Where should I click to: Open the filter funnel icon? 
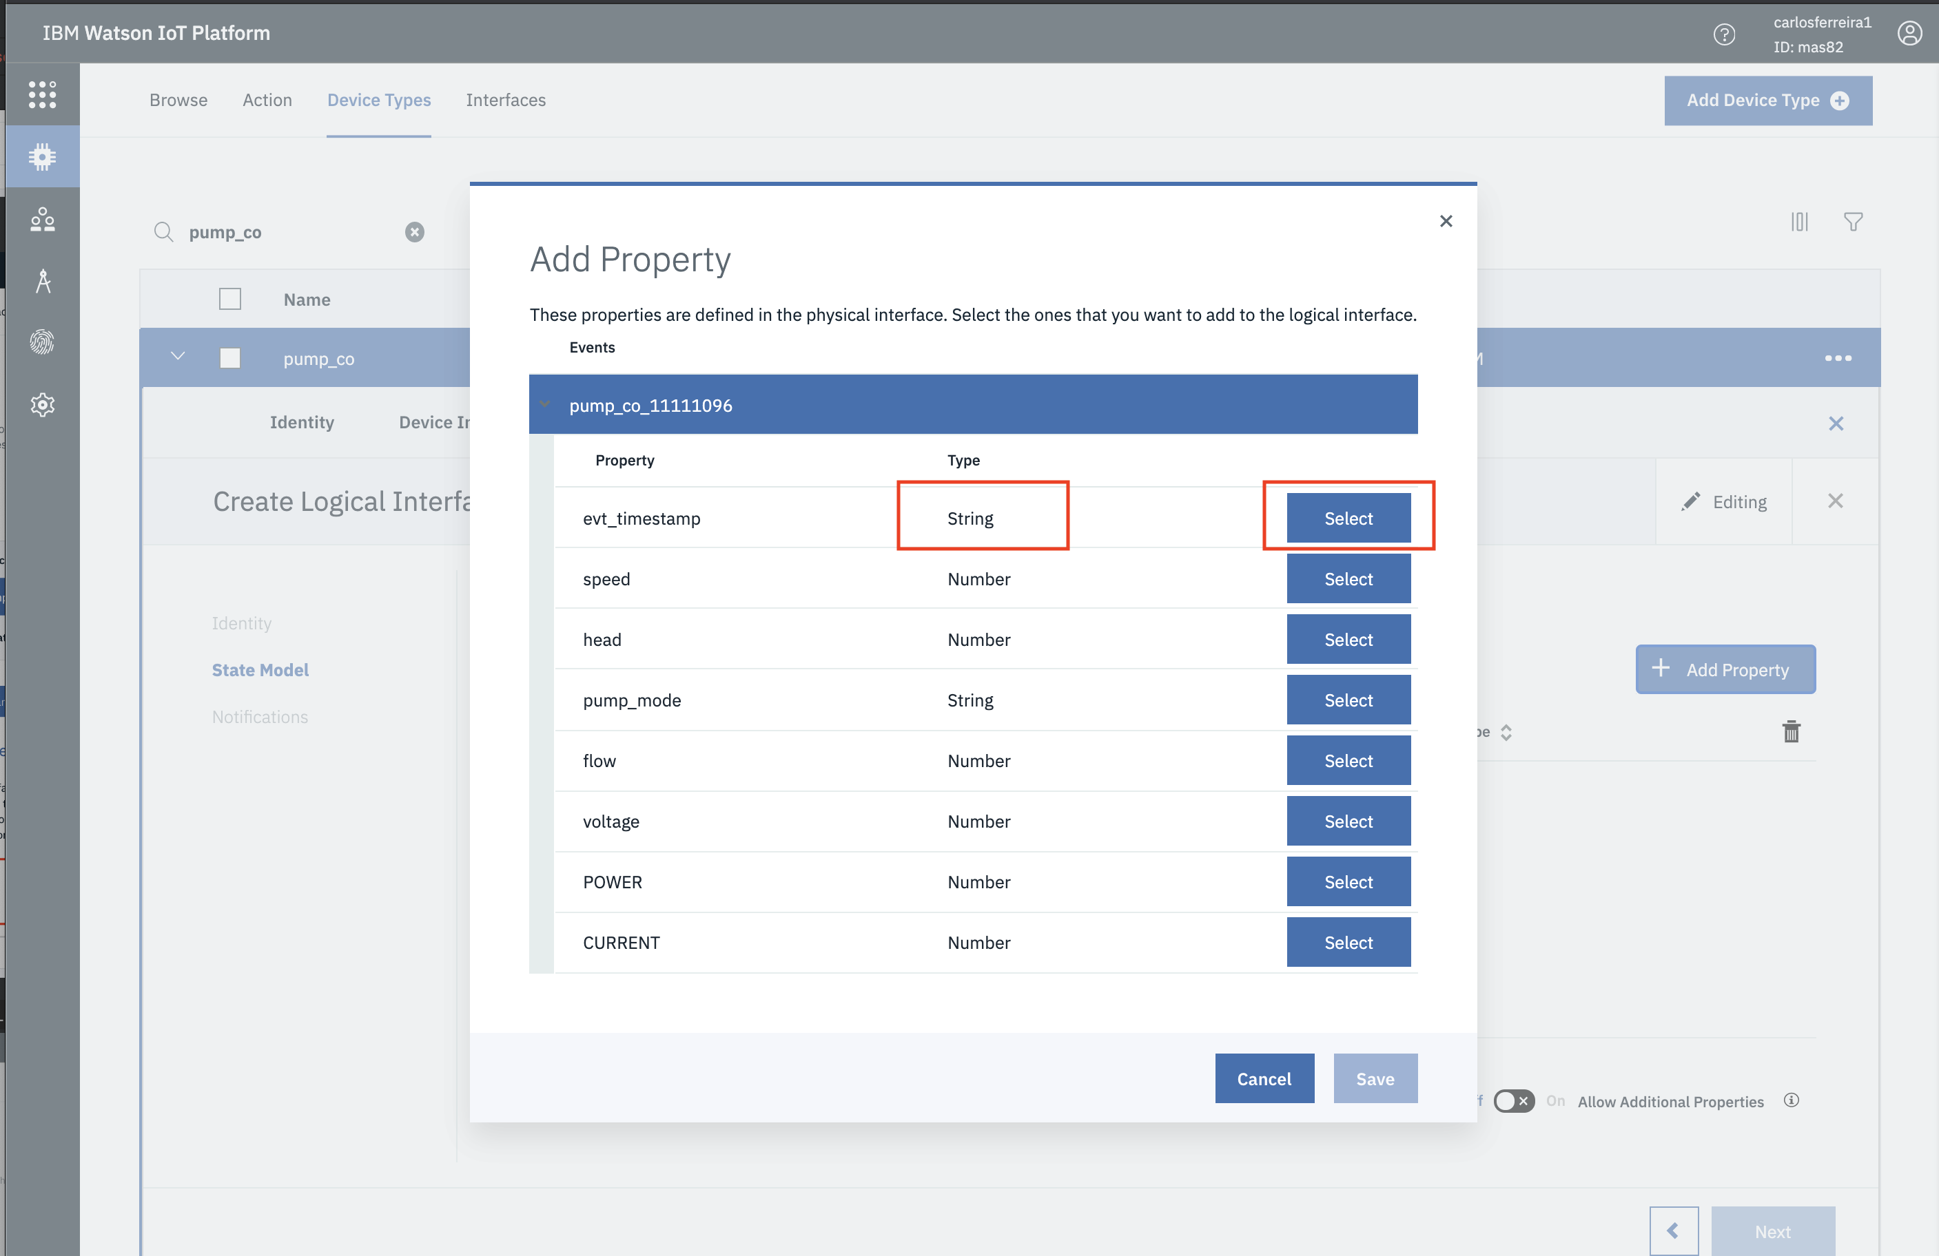coord(1854,222)
